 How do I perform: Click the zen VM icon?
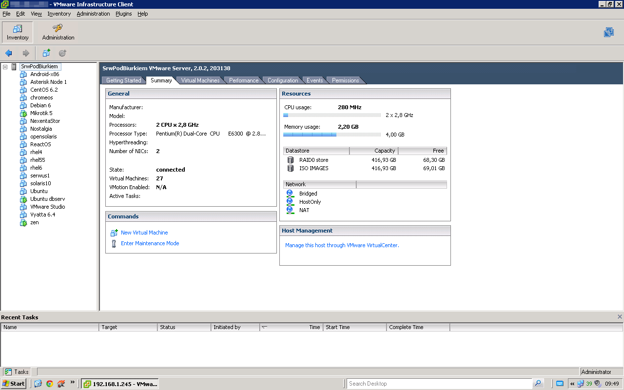coord(23,222)
